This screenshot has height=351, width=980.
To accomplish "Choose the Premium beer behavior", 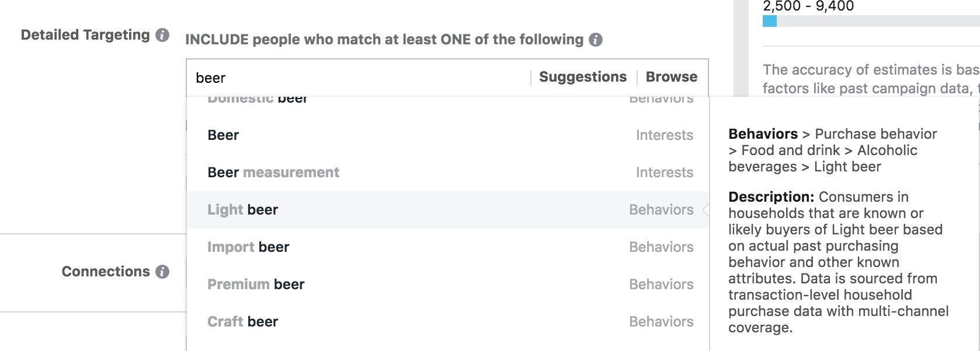I will pyautogui.click(x=256, y=285).
